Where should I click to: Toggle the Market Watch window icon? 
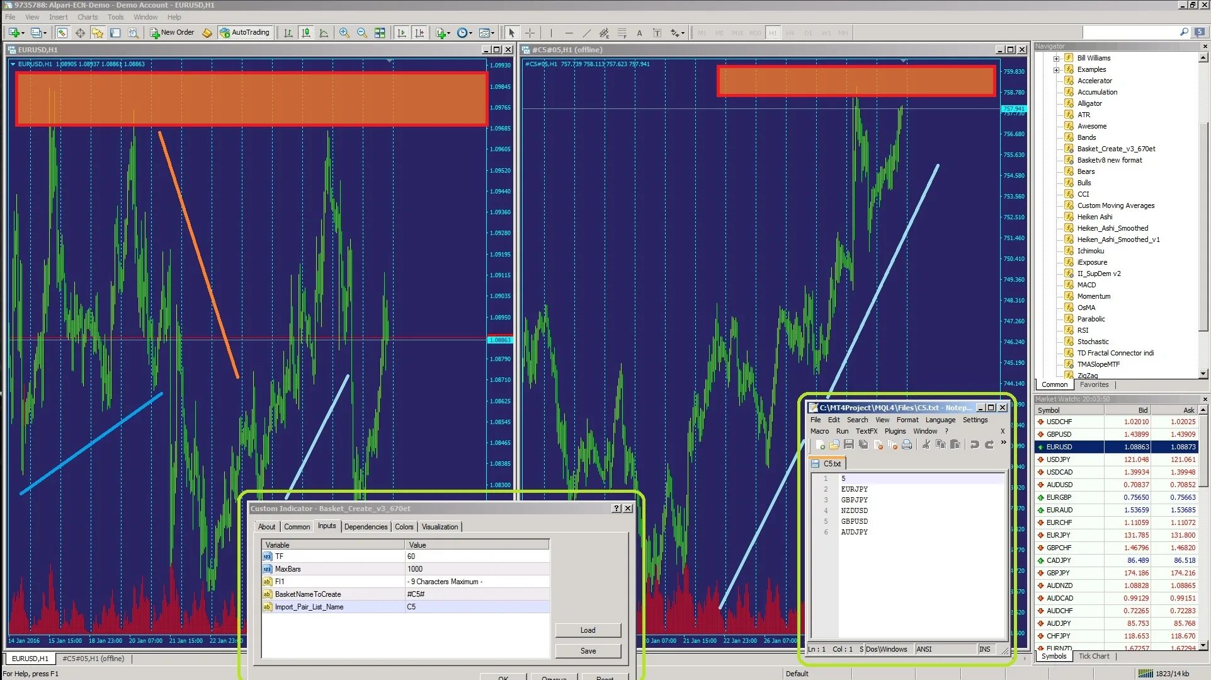pos(62,33)
